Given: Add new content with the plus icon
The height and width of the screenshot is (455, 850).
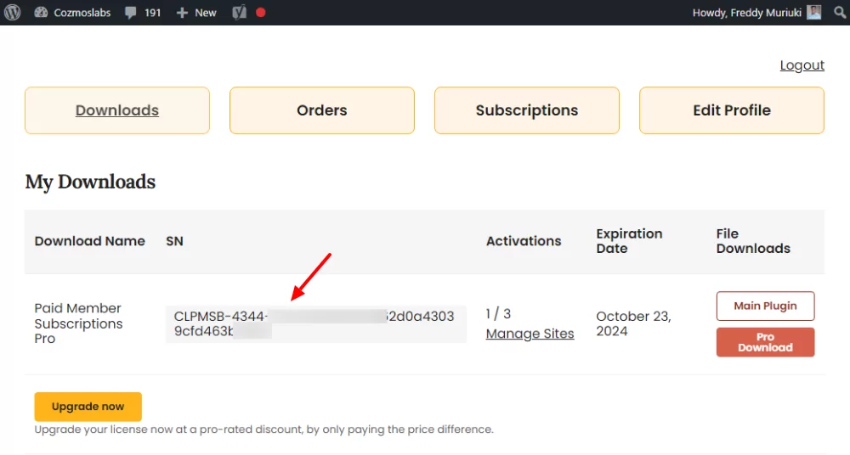Looking at the screenshot, I should [182, 13].
